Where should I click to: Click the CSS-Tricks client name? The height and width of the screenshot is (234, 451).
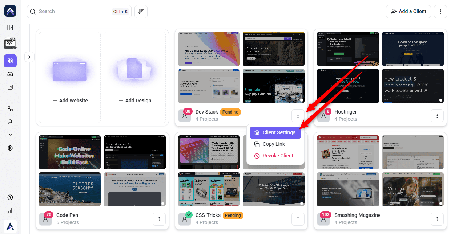208,215
